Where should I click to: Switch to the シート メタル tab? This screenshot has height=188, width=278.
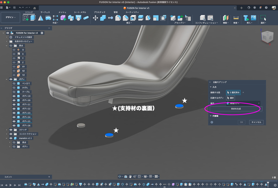click(x=80, y=12)
